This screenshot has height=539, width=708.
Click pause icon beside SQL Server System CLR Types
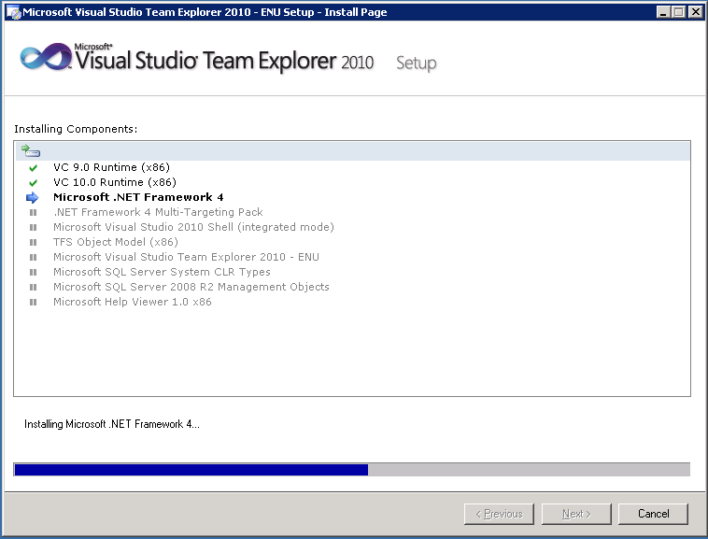[33, 272]
